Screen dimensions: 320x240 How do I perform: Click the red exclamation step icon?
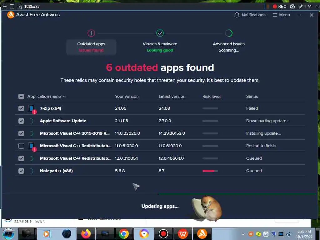pyautogui.click(x=91, y=33)
